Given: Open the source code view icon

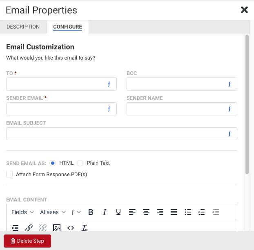Looking at the screenshot, I should pos(71,228).
